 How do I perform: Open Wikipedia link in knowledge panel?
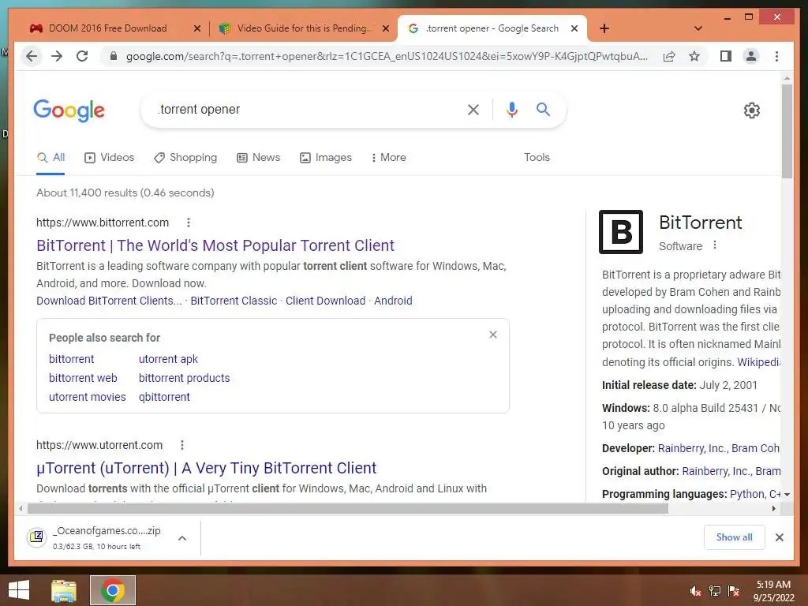[759, 362]
